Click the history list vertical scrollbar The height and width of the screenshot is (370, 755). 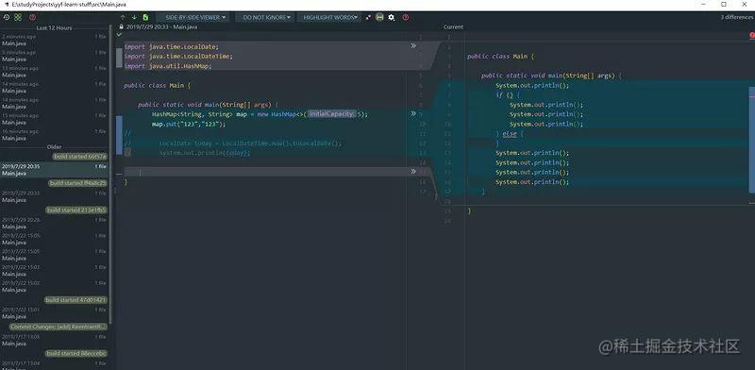click(111, 174)
